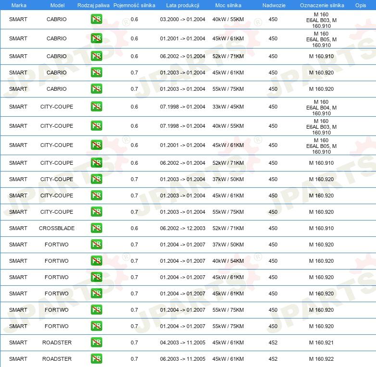Click the fuel icon in the CABRIO 0.6 45kW / 61KM row
The image size is (376, 367).
pos(96,38)
